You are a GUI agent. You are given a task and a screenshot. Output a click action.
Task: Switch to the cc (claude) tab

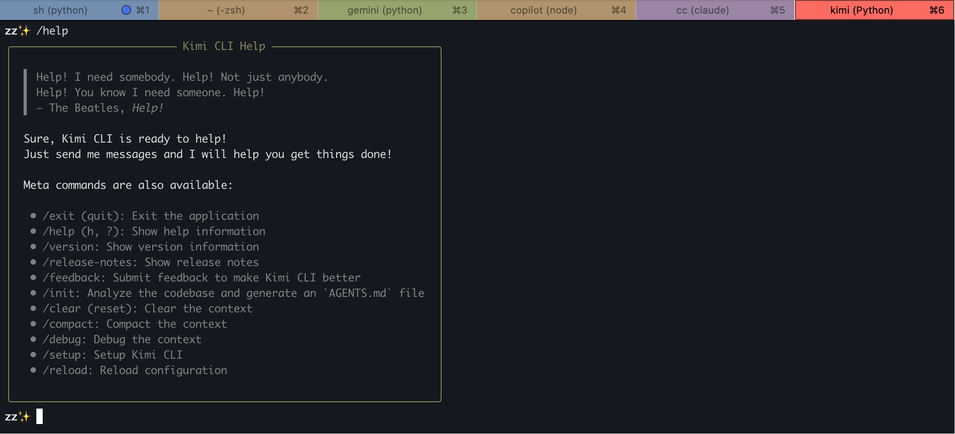715,10
